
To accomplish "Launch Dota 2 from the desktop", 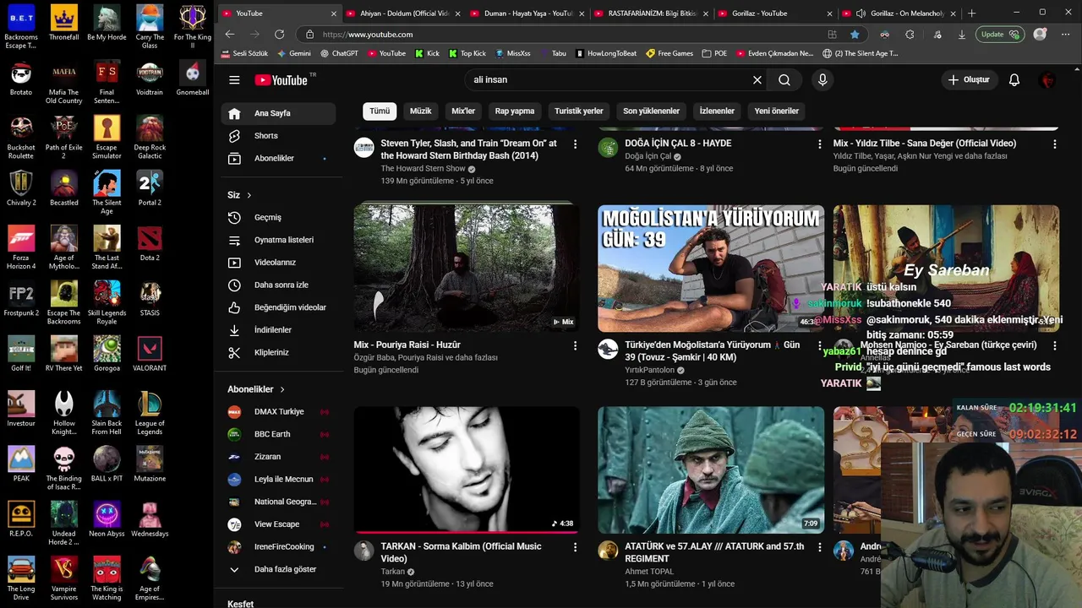I will tap(150, 245).
